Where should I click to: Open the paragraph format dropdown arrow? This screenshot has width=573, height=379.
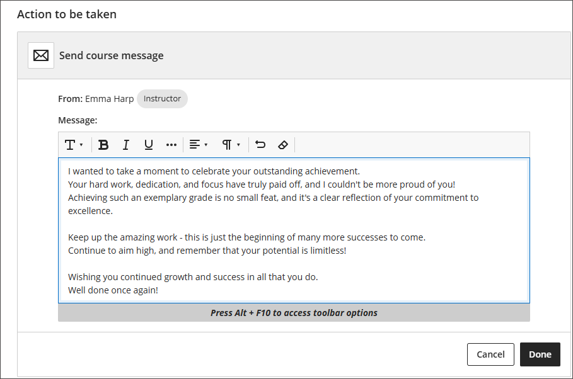tap(238, 144)
